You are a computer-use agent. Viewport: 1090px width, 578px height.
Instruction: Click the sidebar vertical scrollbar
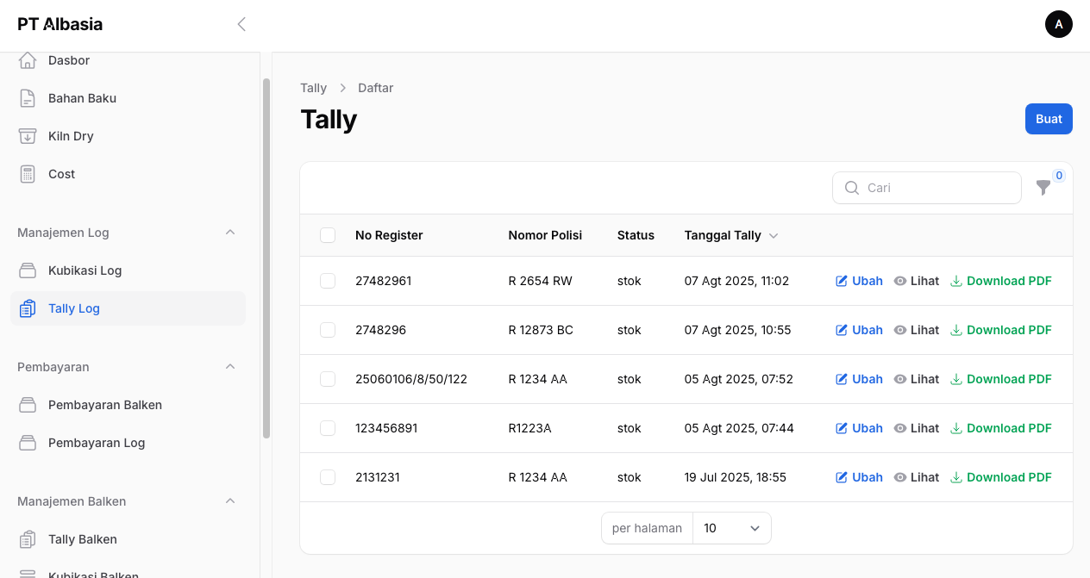click(266, 258)
